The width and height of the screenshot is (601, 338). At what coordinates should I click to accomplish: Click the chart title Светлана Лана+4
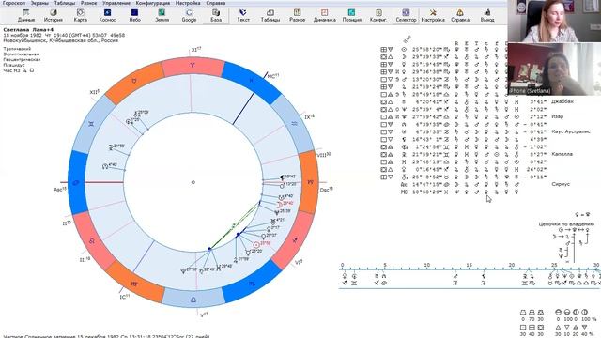click(x=28, y=29)
